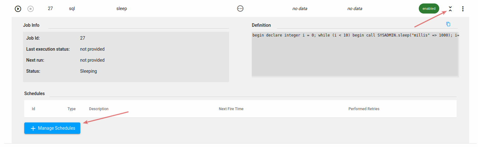The width and height of the screenshot is (478, 147).
Task: Click the Next Fire Time column header
Action: [x=231, y=109]
